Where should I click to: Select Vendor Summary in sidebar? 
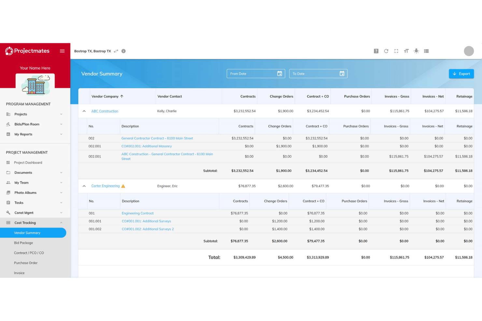[x=33, y=233]
